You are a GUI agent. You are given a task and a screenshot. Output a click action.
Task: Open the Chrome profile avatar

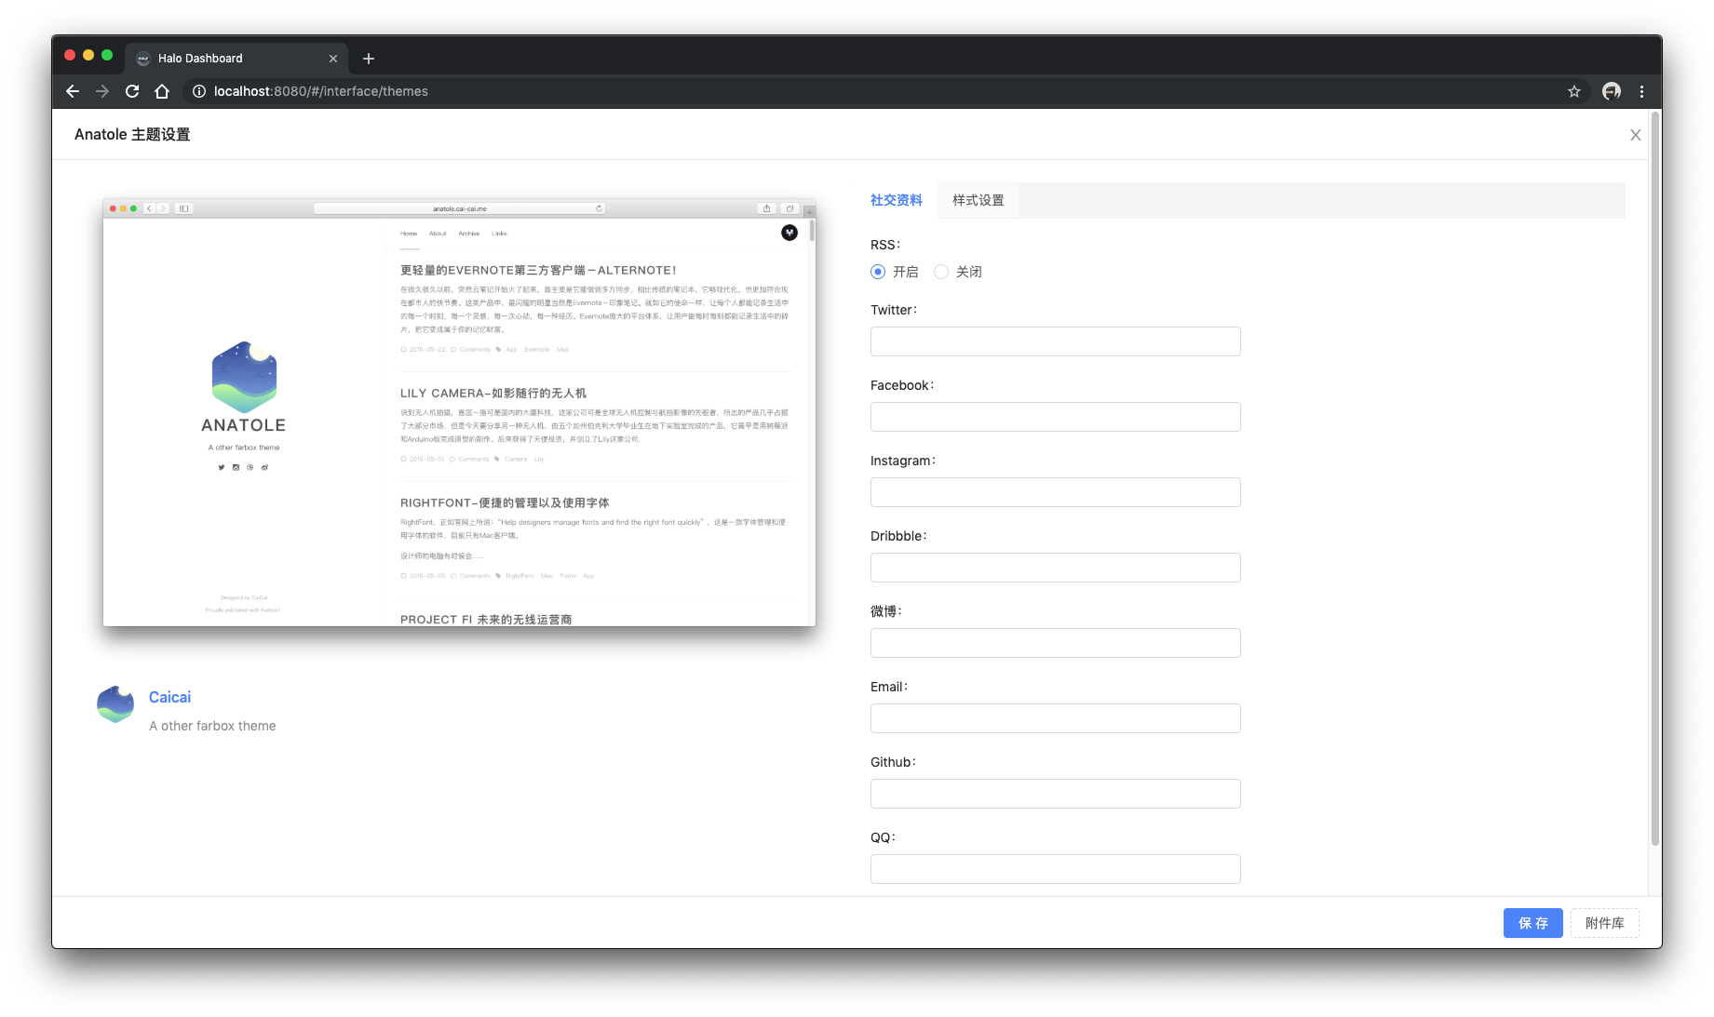pos(1610,91)
